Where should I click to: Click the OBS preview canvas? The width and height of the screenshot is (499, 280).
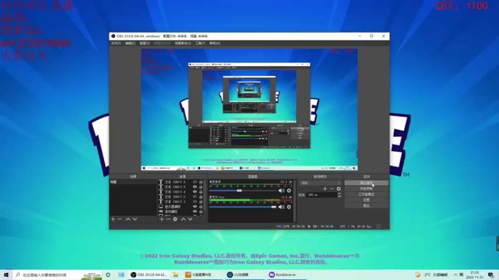point(249,110)
